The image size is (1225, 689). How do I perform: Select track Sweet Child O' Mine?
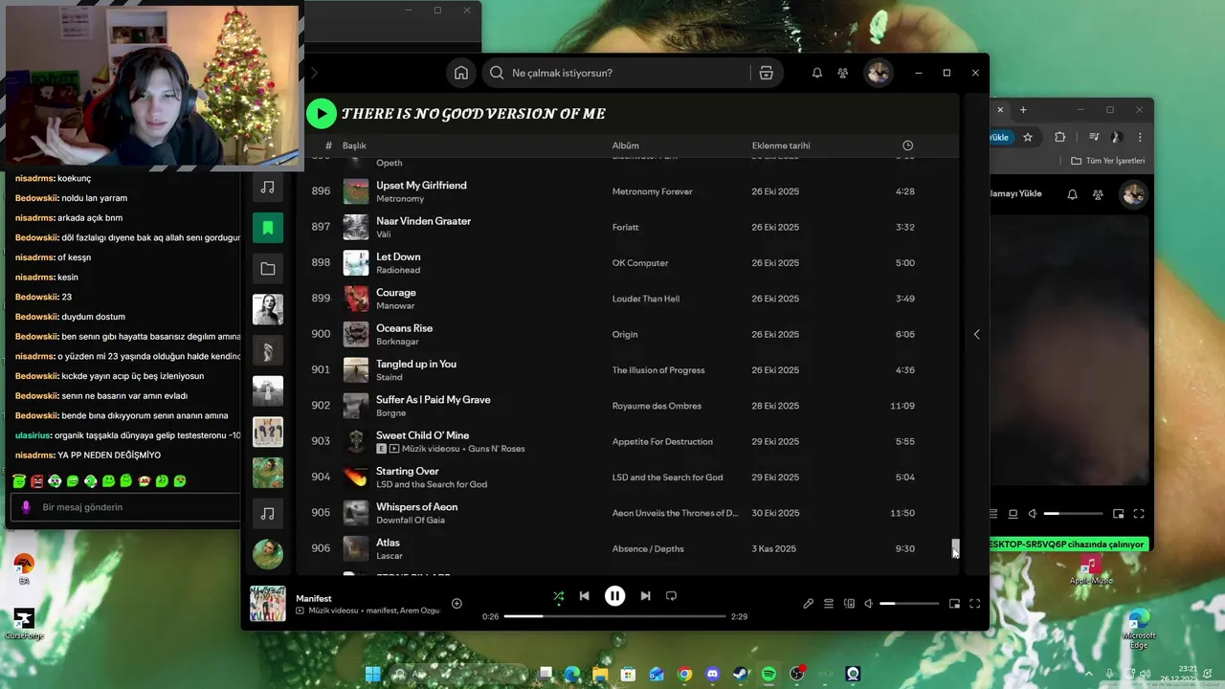click(x=422, y=435)
